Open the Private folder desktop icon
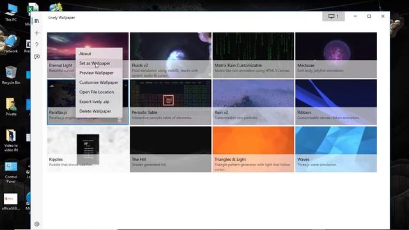The width and height of the screenshot is (409, 230). click(x=11, y=107)
